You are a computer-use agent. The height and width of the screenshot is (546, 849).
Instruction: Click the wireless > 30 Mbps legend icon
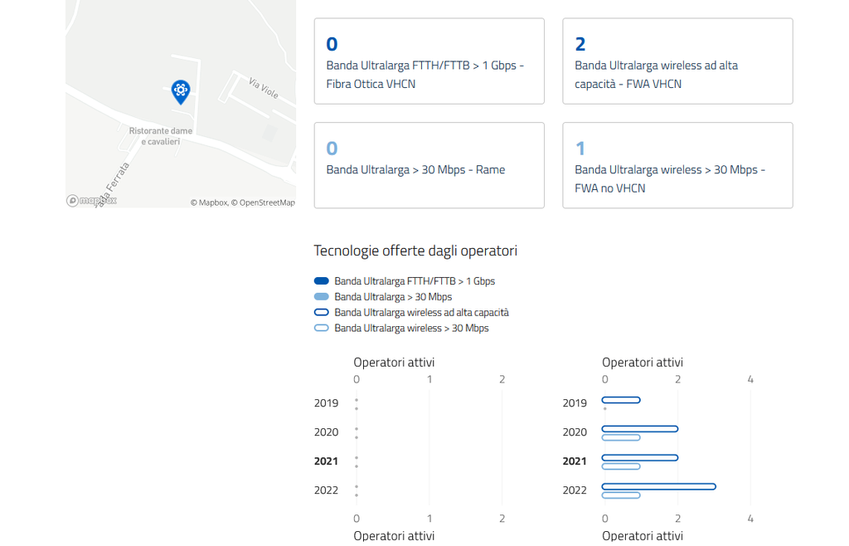click(322, 329)
